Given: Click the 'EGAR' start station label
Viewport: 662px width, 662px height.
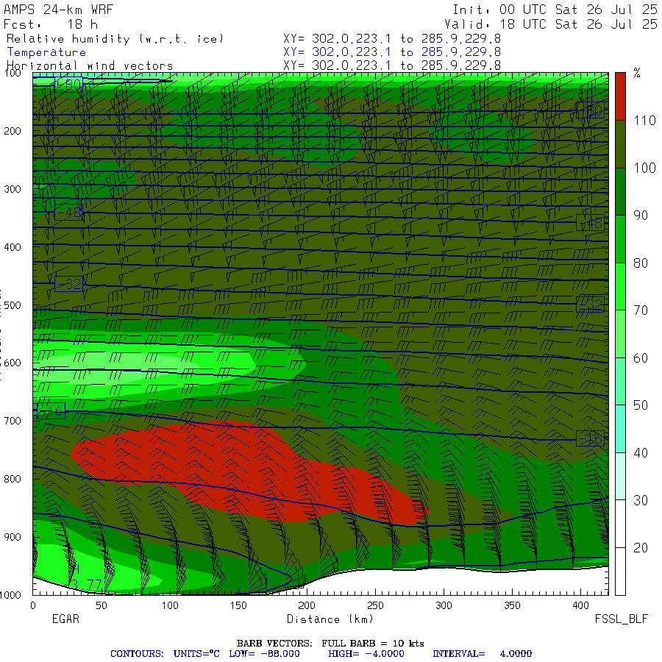Looking at the screenshot, I should (x=65, y=619).
